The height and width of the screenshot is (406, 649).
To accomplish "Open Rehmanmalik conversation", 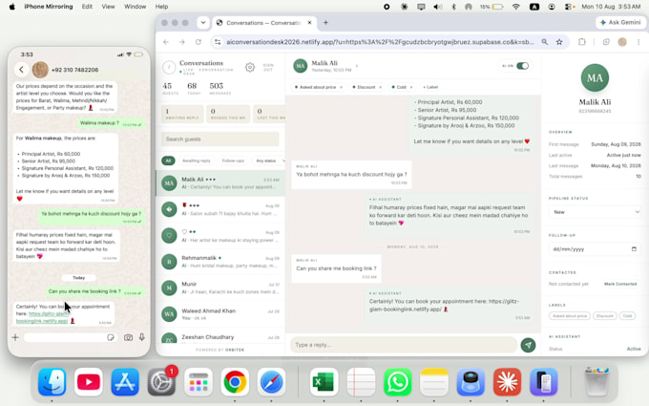I will click(220, 262).
